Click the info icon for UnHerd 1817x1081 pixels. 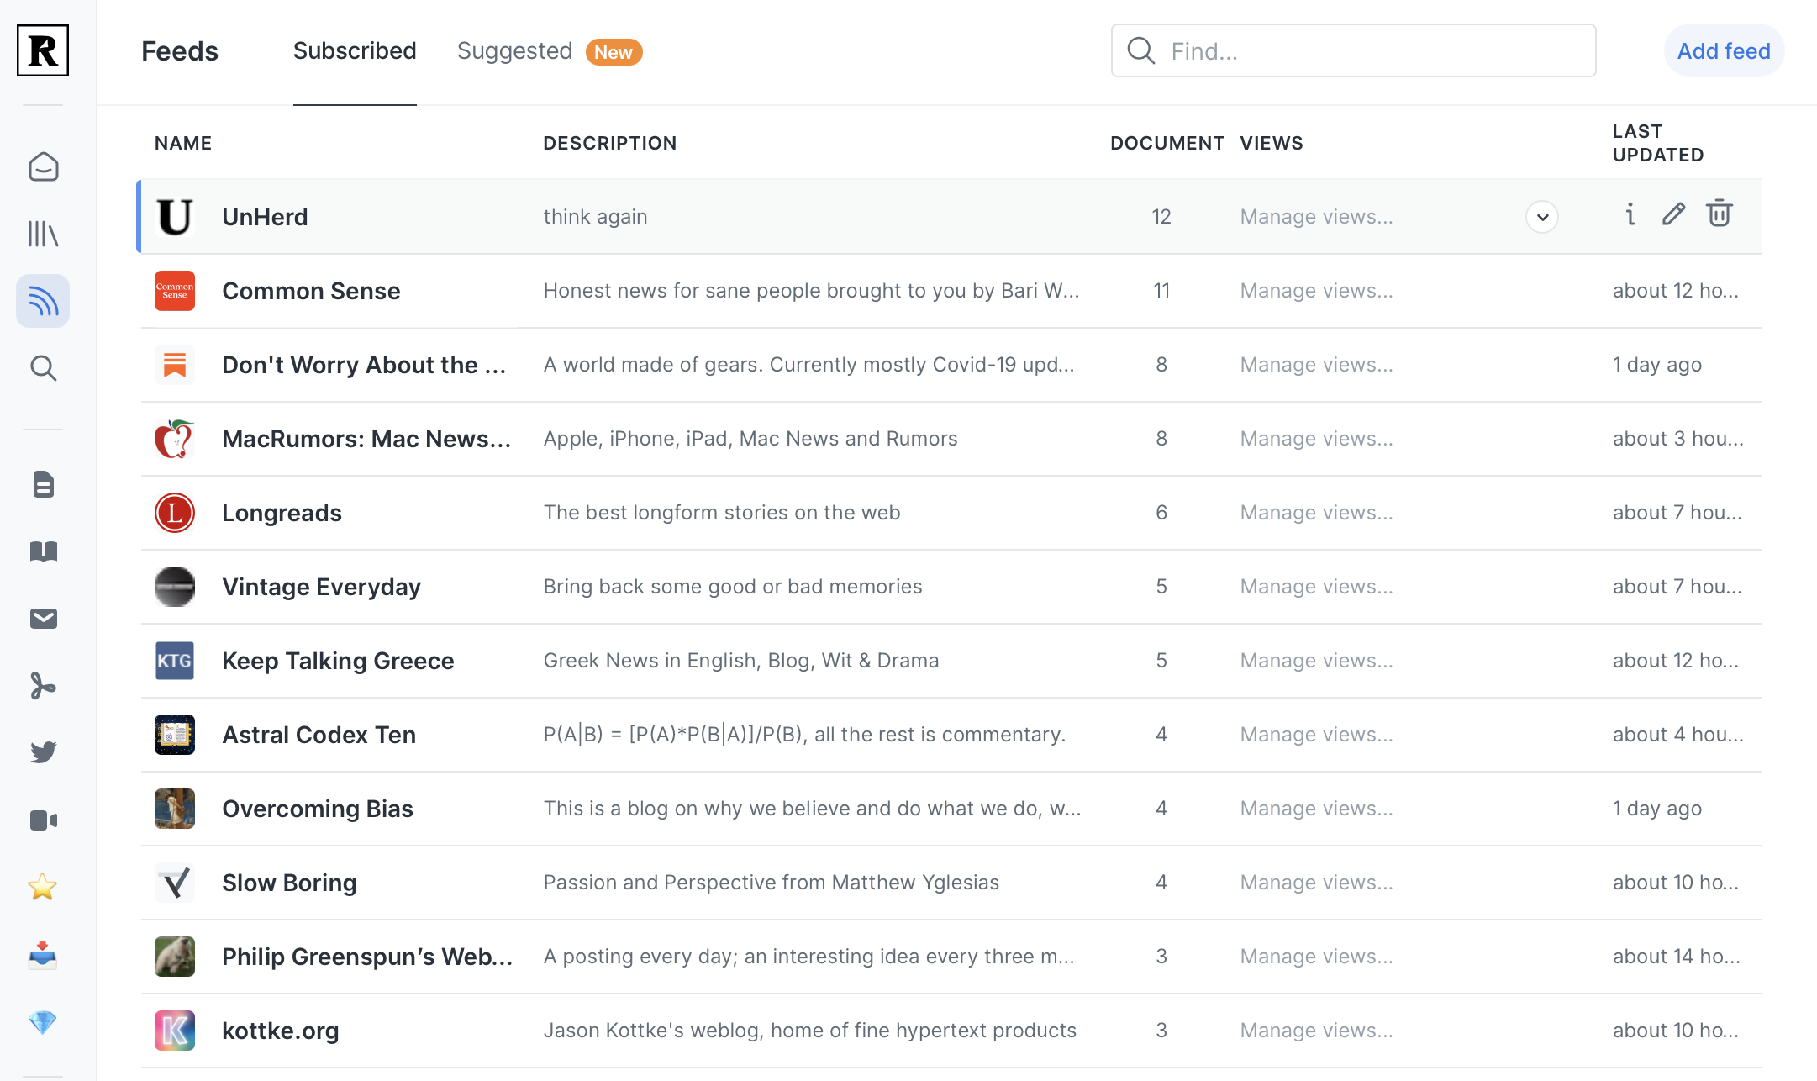[x=1630, y=214]
